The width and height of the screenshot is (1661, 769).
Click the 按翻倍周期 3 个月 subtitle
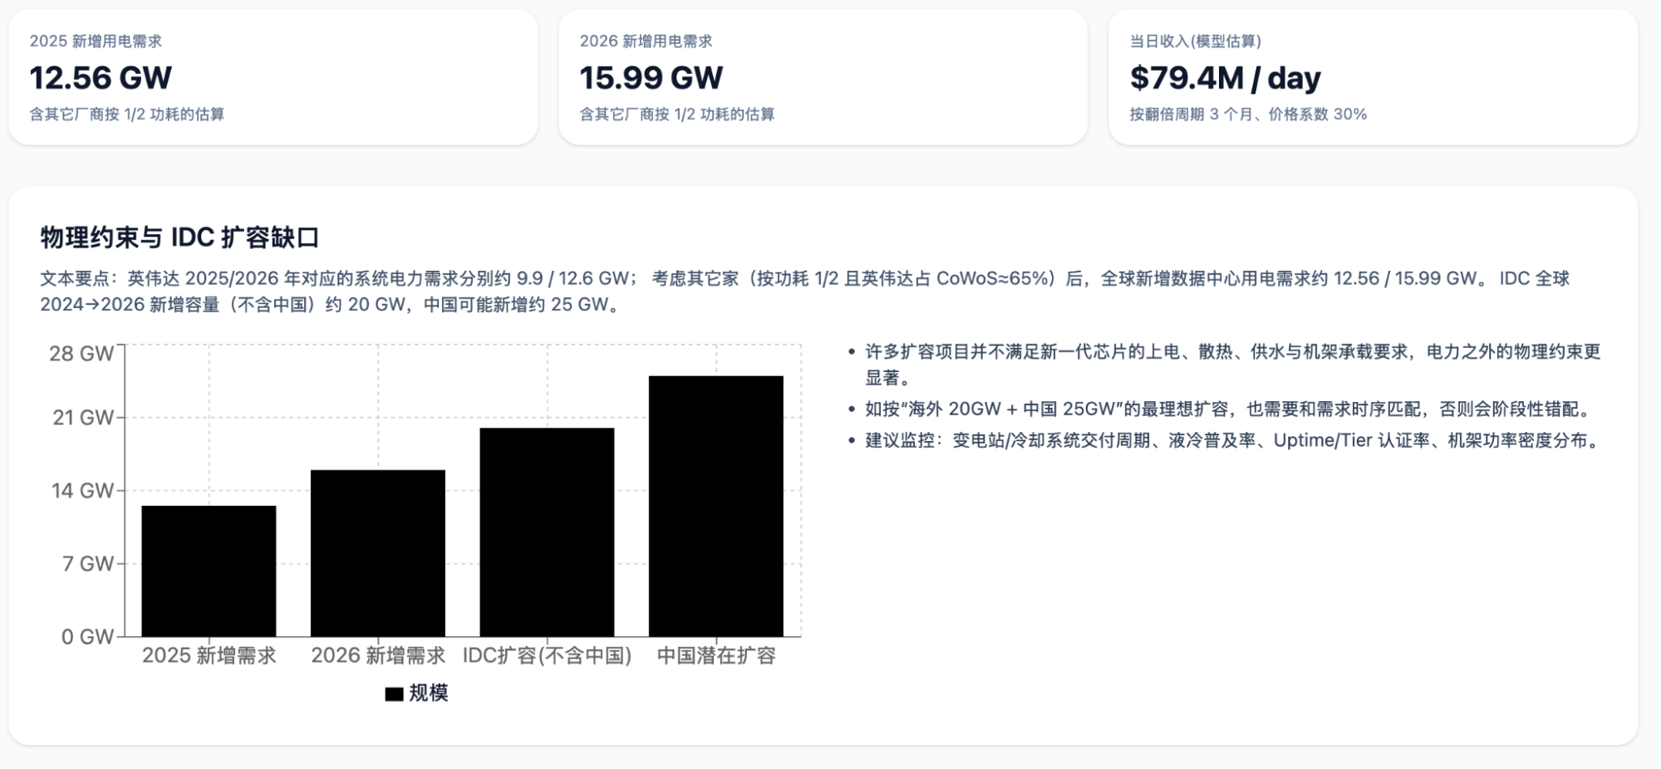[1248, 115]
